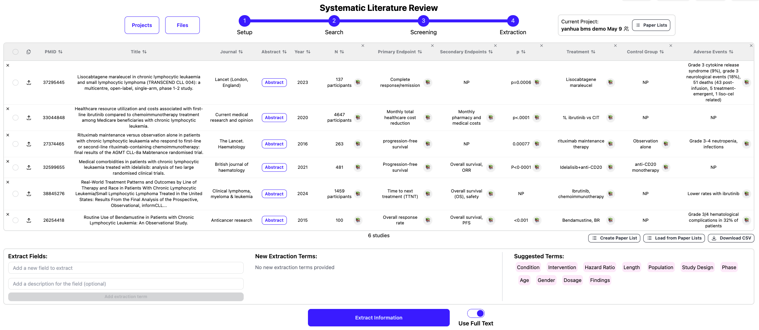
Task: Open Paper Lists for current project
Action: pyautogui.click(x=651, y=25)
